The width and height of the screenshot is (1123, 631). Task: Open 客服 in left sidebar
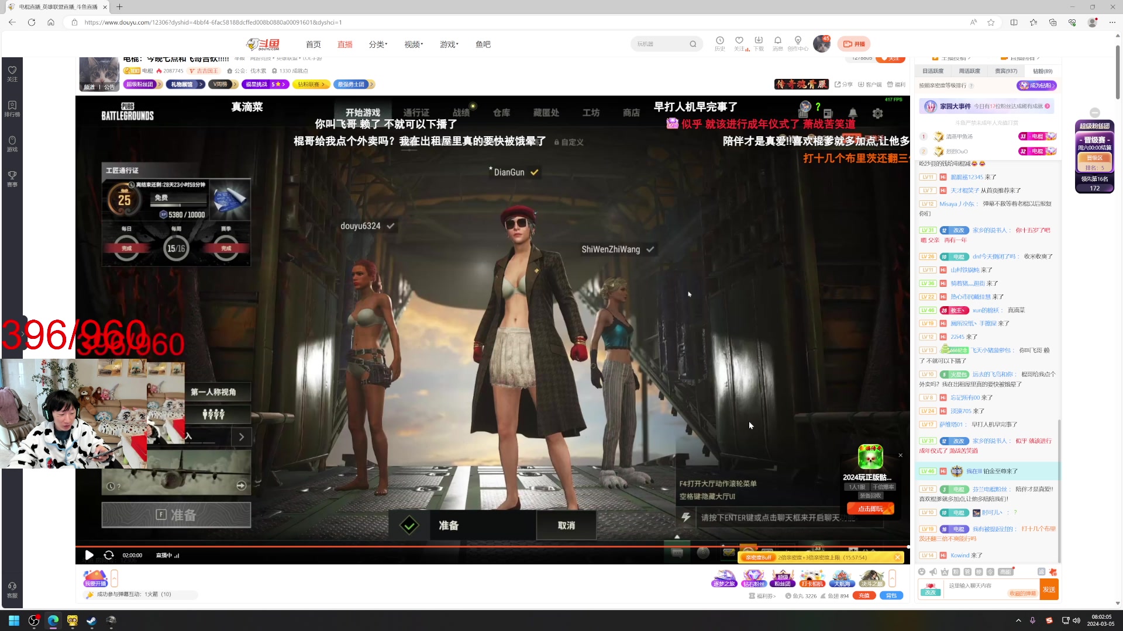click(12, 590)
